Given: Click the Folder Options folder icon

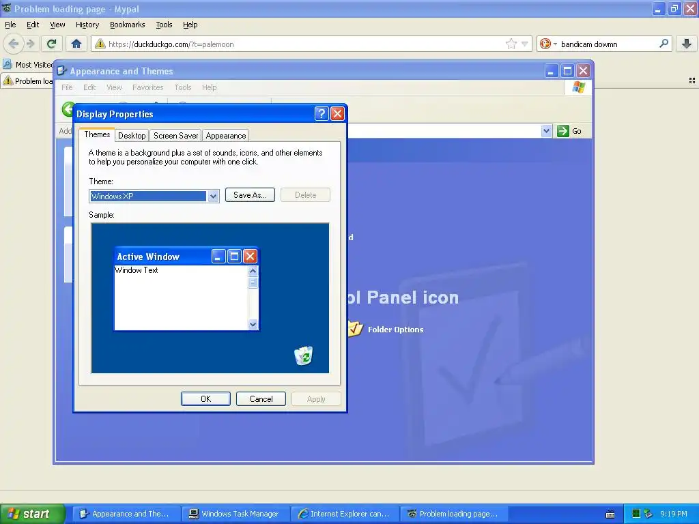Looking at the screenshot, I should click(355, 329).
